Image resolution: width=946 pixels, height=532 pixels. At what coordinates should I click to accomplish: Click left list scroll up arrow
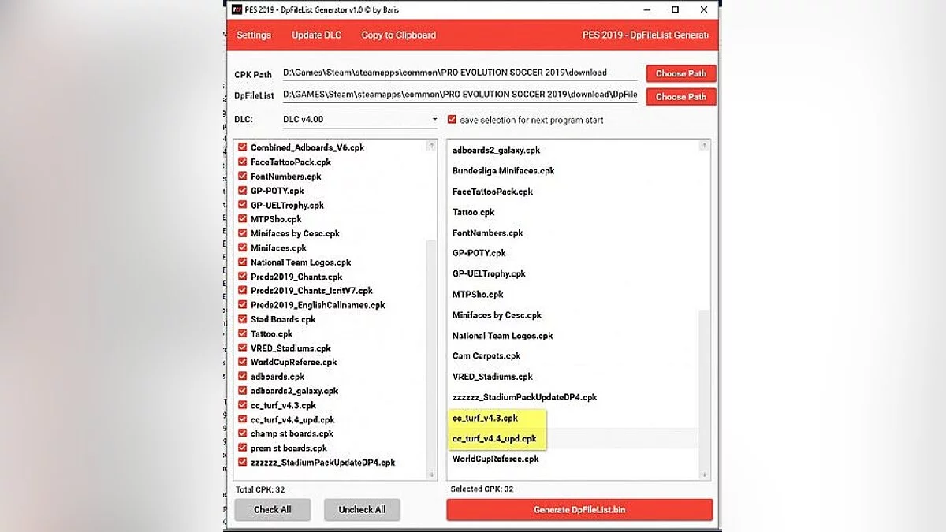pyautogui.click(x=431, y=146)
